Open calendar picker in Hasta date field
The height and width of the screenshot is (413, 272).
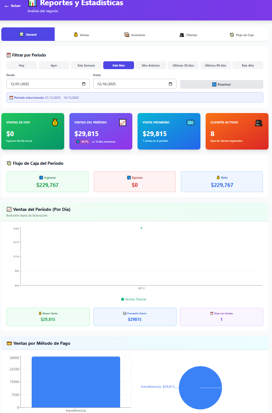pyautogui.click(x=170, y=84)
